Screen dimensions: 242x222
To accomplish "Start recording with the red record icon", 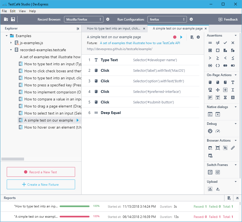I will click(x=175, y=37).
